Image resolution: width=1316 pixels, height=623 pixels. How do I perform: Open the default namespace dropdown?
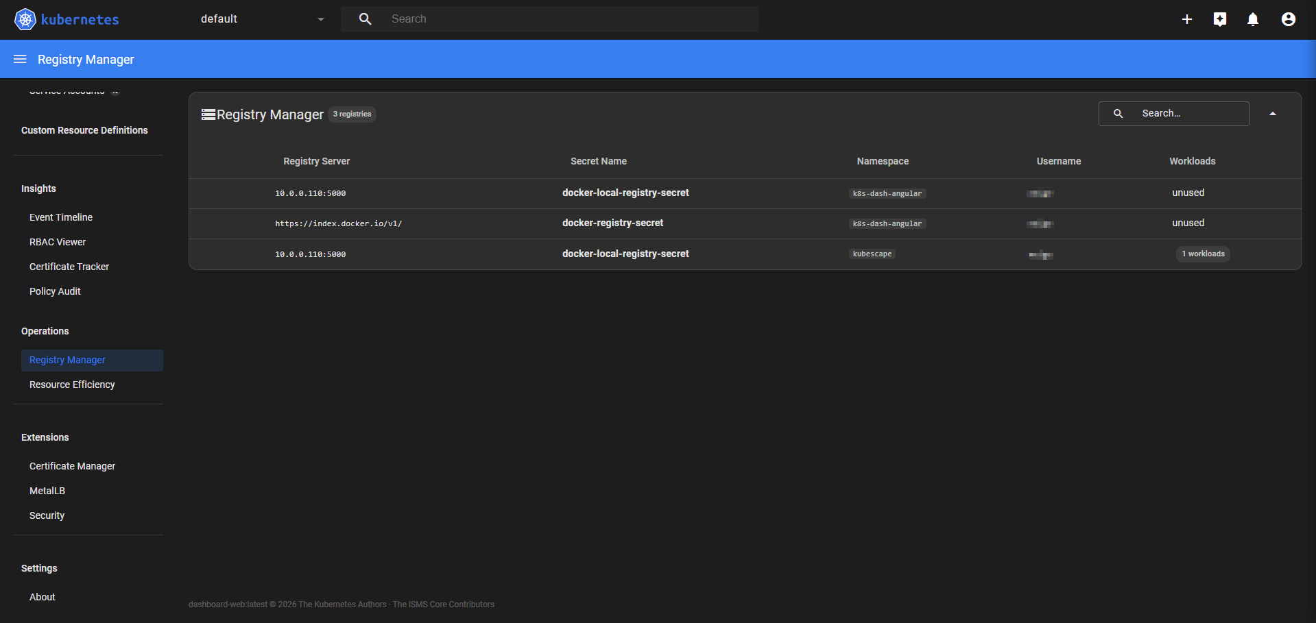[262, 19]
